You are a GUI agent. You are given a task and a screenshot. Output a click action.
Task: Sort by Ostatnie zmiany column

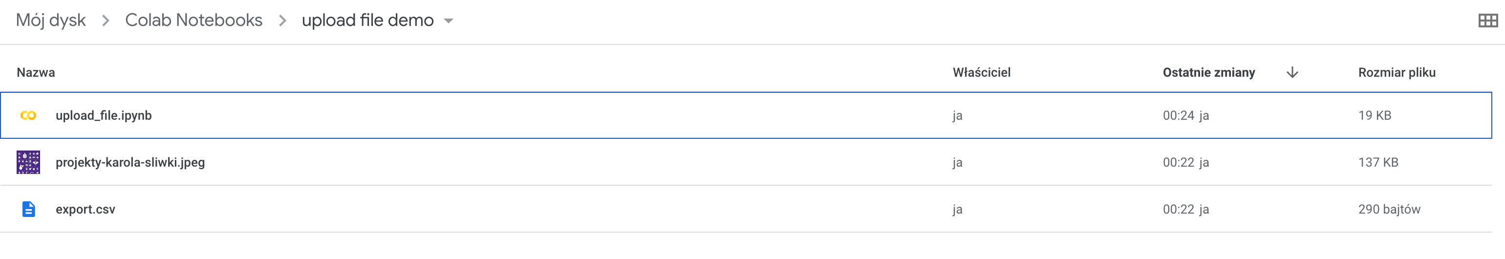[x=1209, y=72]
